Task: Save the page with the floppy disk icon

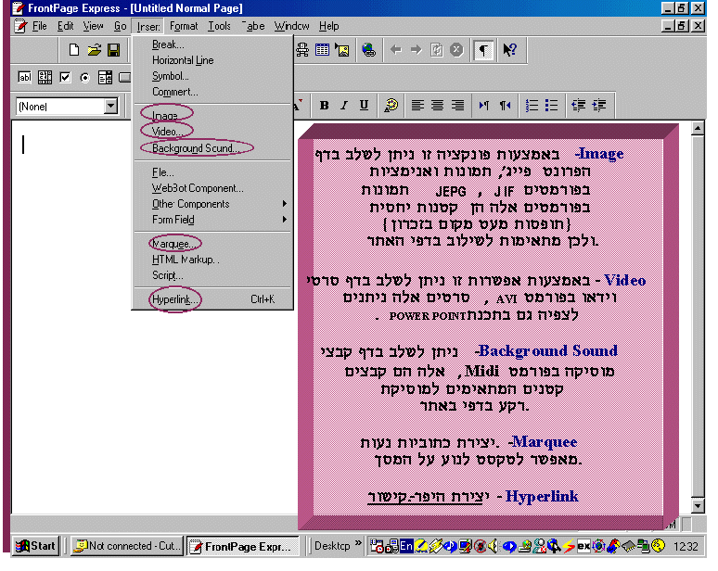Action: [113, 49]
